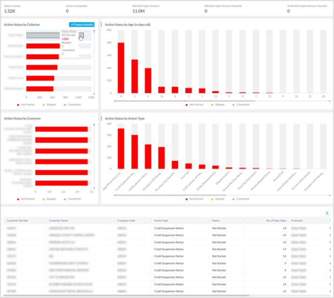Click the scroll-up arrow in the Collector chart
Screen dimensions: 334x298
click(x=94, y=31)
